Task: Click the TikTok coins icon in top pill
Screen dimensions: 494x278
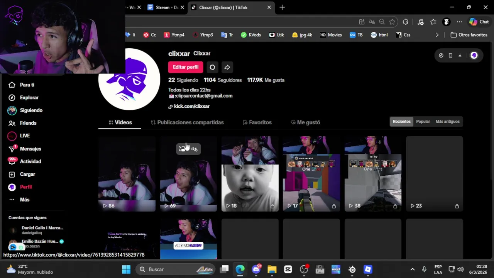Action: 441,56
